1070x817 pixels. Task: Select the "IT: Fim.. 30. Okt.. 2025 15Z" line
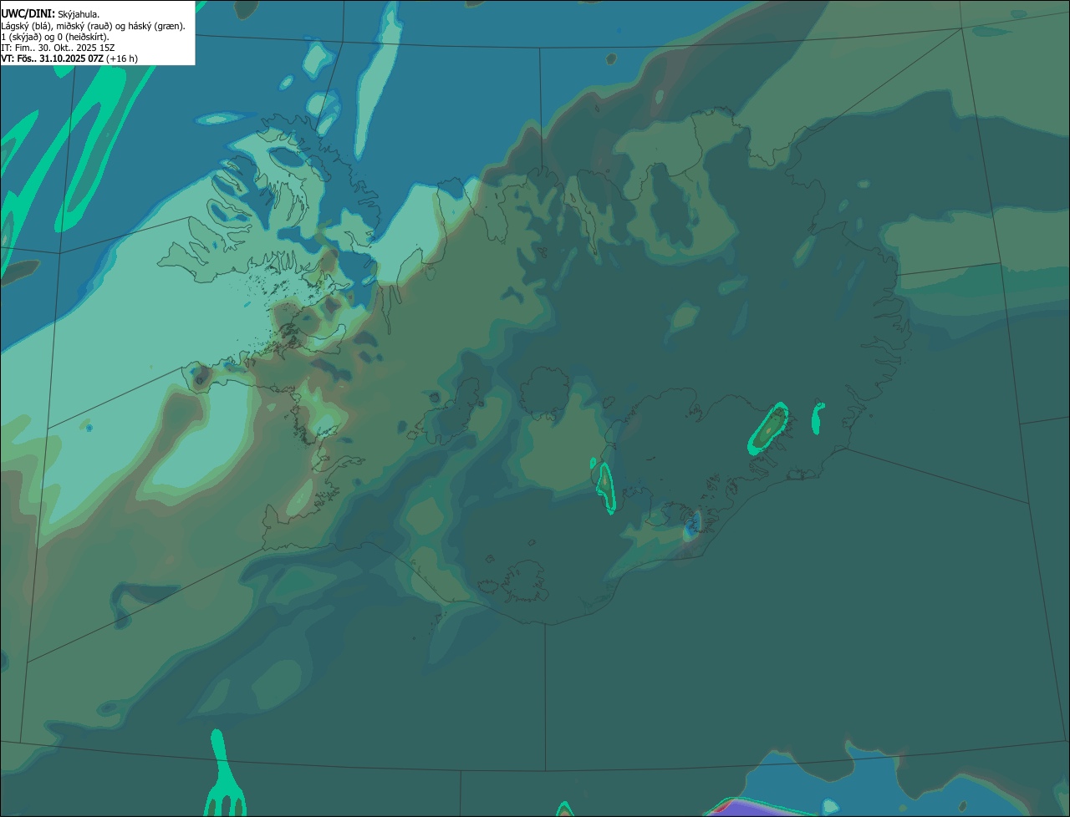pyautogui.click(x=58, y=48)
